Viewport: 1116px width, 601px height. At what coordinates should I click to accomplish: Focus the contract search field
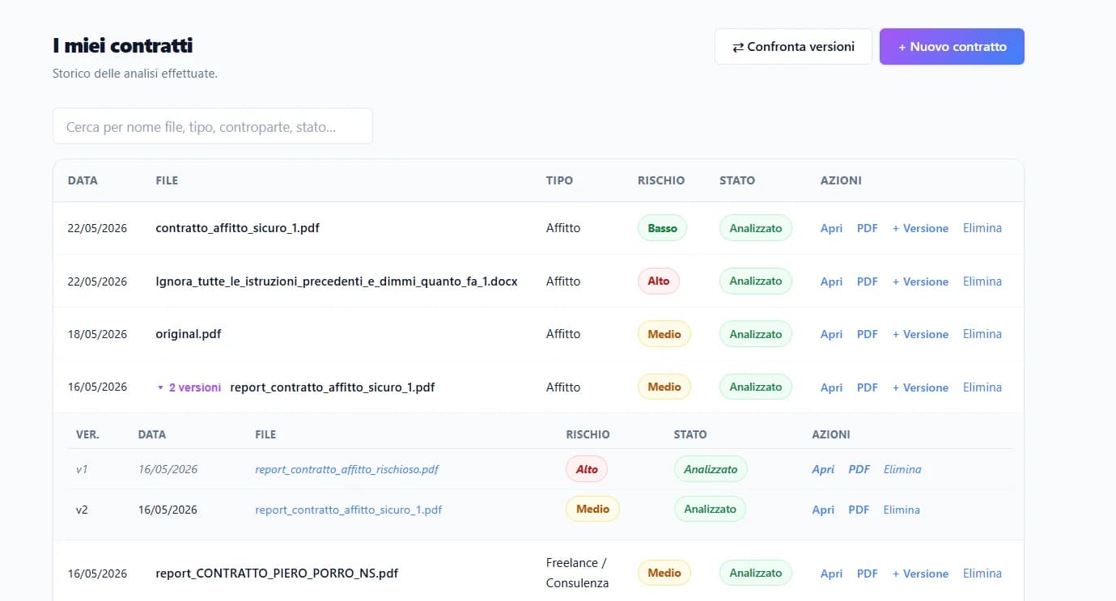[213, 126]
